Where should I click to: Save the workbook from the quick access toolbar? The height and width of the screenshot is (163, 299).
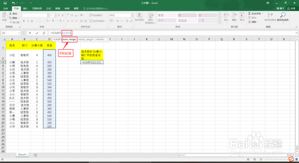pyautogui.click(x=5, y=3)
